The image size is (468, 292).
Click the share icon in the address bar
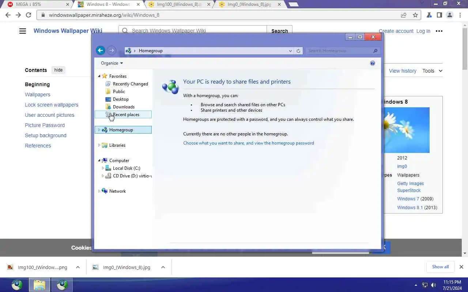(x=404, y=15)
